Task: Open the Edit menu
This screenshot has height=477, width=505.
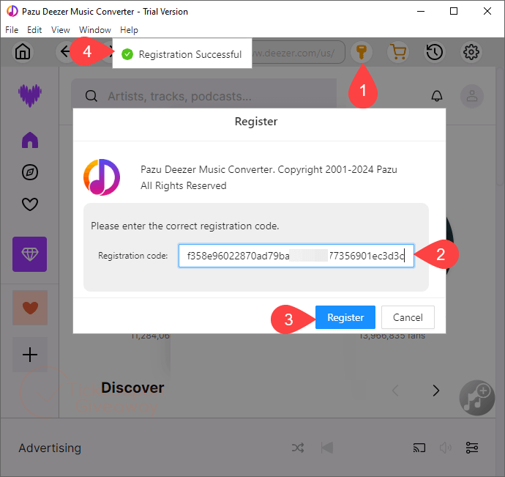Action: tap(34, 30)
